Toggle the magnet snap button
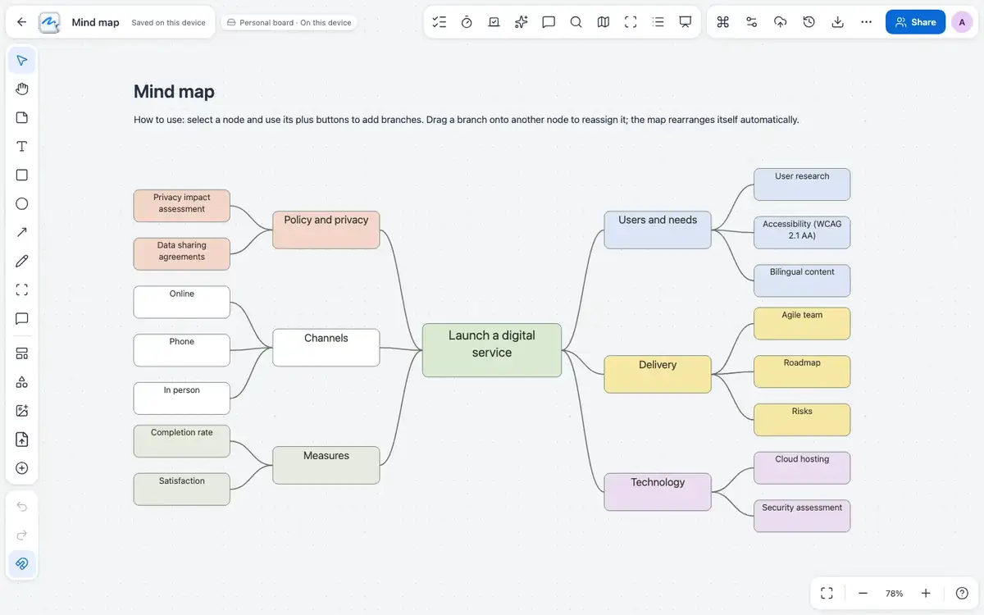 click(x=22, y=563)
